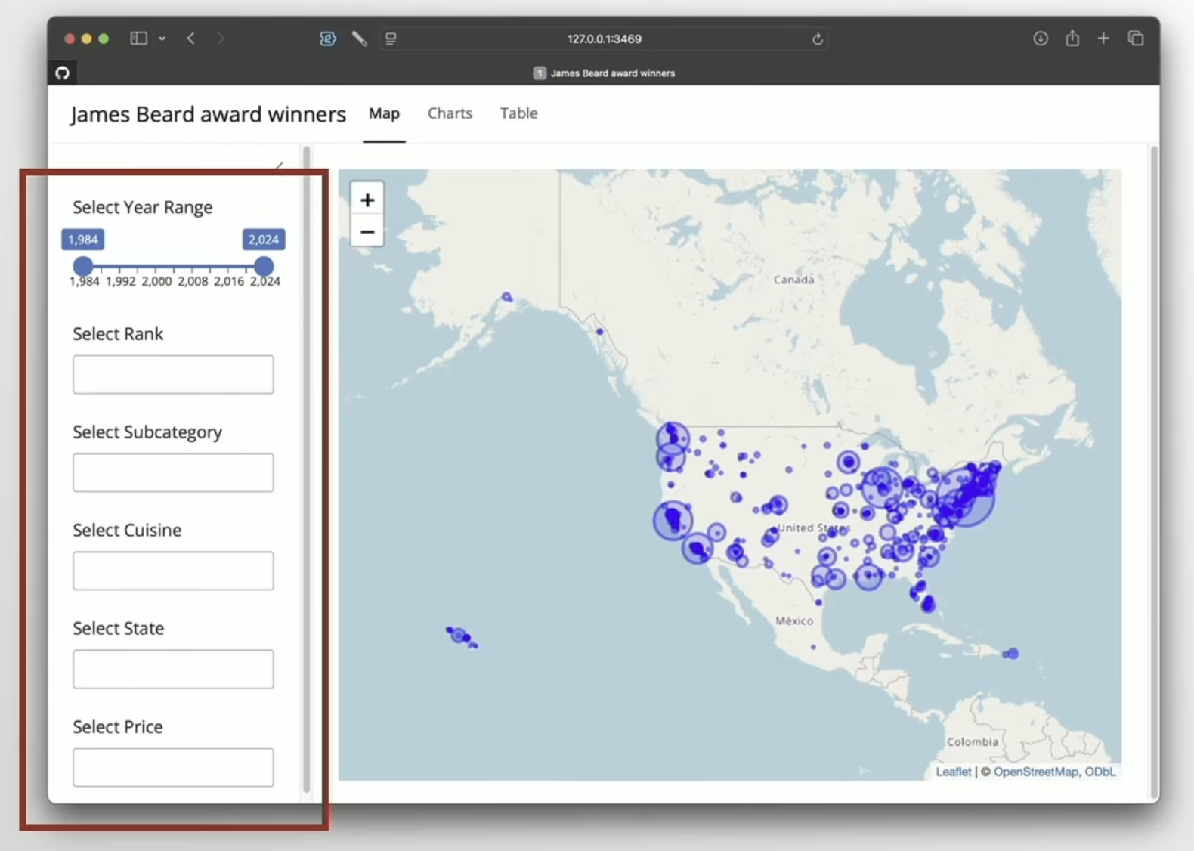The width and height of the screenshot is (1194, 851).
Task: Zoom out on the Leaflet map
Action: pyautogui.click(x=367, y=232)
